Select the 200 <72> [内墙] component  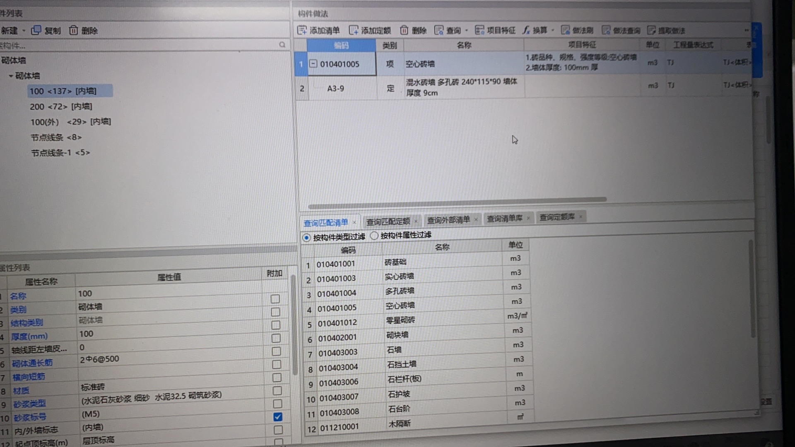61,106
